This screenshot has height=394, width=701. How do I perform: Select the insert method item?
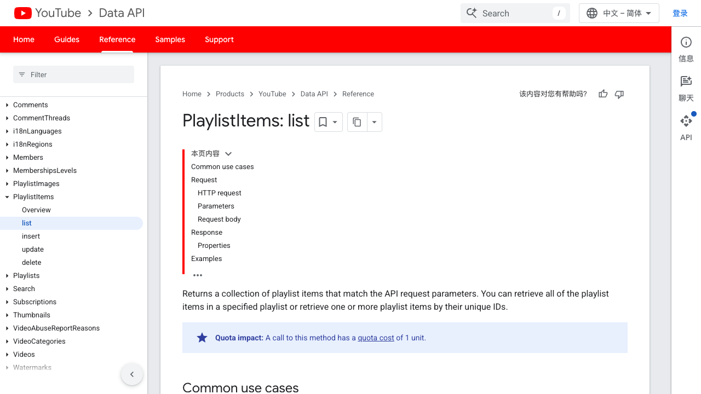point(31,236)
